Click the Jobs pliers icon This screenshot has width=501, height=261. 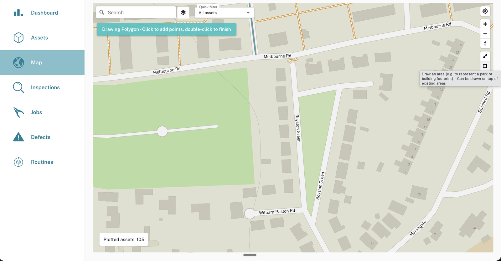[x=18, y=112]
